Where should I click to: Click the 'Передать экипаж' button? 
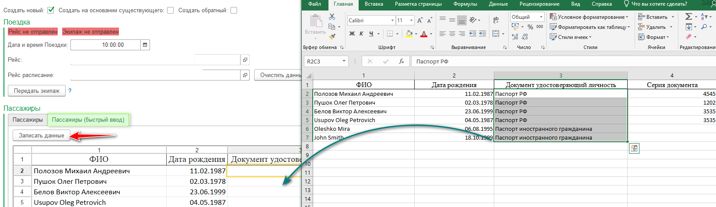click(37, 91)
